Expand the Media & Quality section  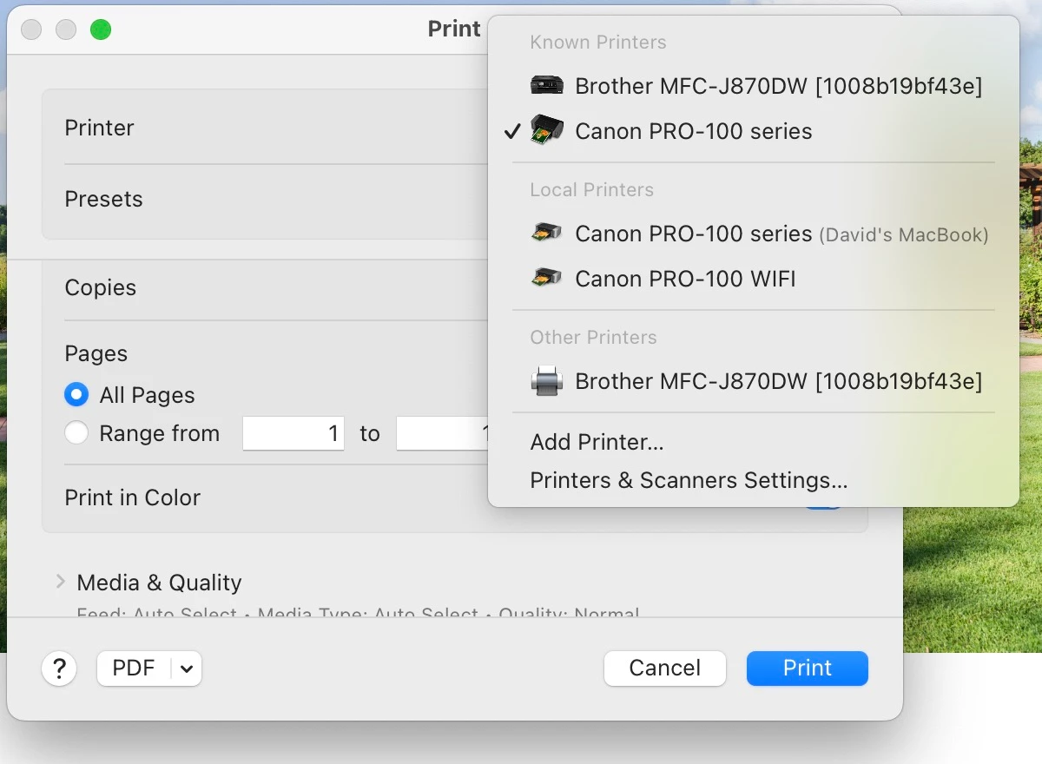61,582
